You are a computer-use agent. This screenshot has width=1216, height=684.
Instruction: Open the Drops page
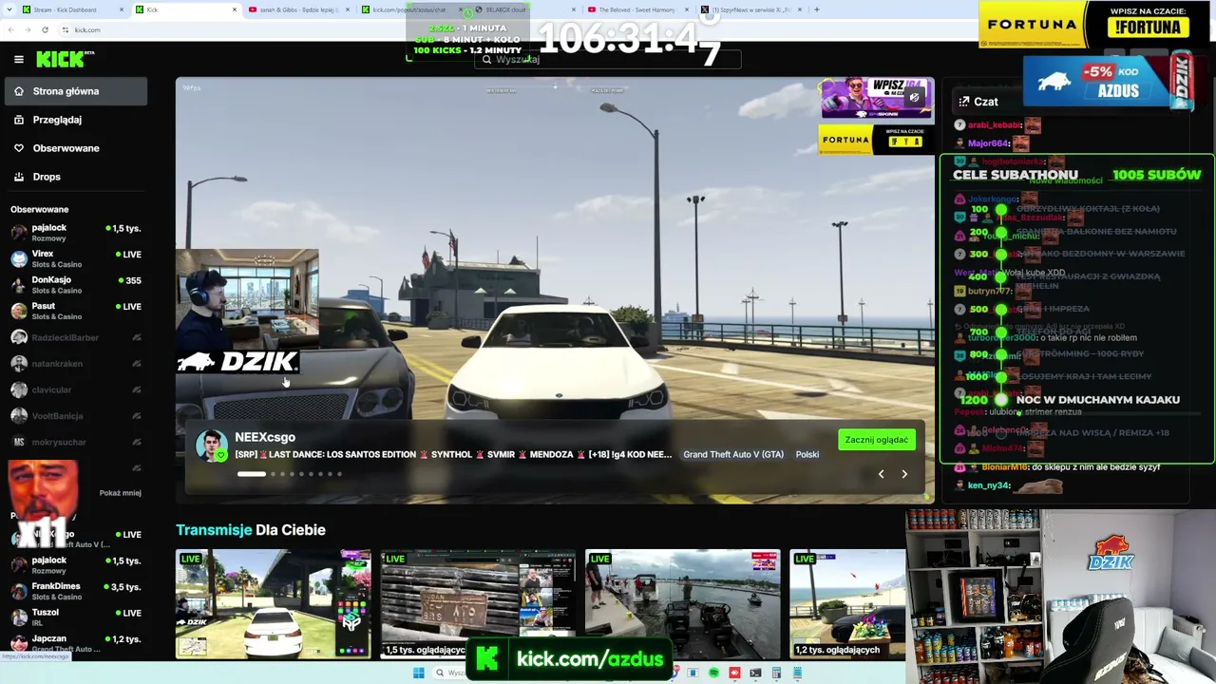coord(76,177)
